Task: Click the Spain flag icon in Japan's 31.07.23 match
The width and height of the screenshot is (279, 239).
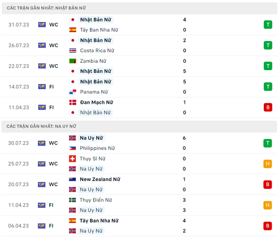Action: pyautogui.click(x=73, y=30)
